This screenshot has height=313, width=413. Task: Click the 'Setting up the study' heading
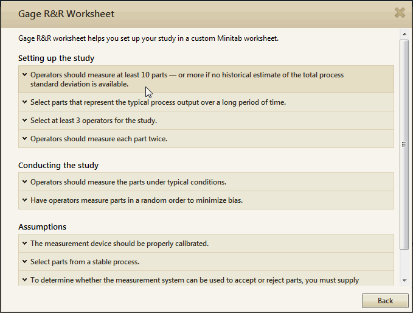56,58
